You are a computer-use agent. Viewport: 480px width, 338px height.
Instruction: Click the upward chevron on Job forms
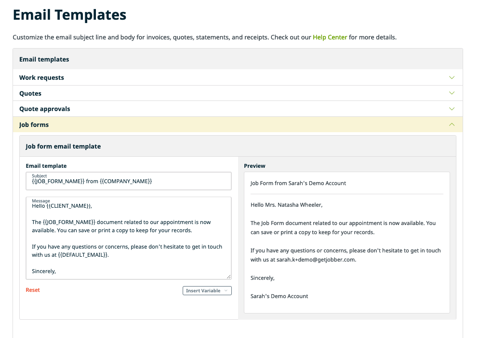452,125
